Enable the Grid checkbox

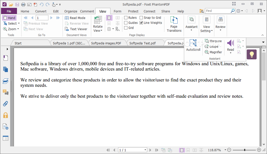click(126, 28)
